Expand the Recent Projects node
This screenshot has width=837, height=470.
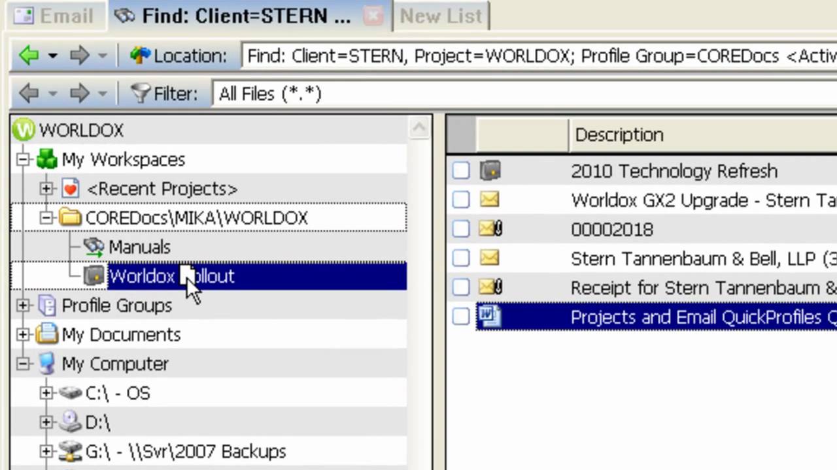(46, 189)
